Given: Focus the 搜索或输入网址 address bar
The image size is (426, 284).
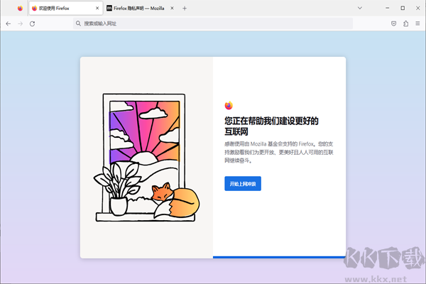Looking at the screenshot, I should pyautogui.click(x=213, y=23).
